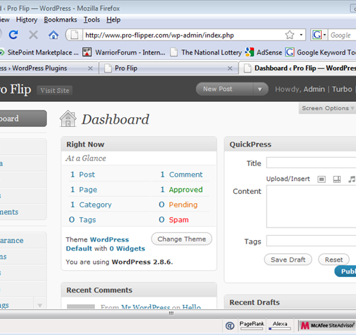Image resolution: width=356 pixels, height=335 pixels.
Task: Close the Pro Flip tab
Action: [230, 68]
